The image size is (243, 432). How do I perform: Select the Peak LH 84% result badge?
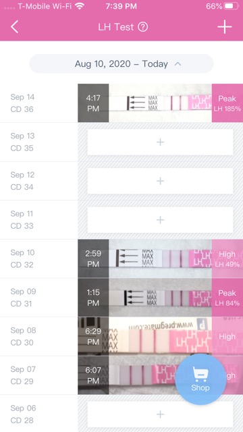coord(227,298)
